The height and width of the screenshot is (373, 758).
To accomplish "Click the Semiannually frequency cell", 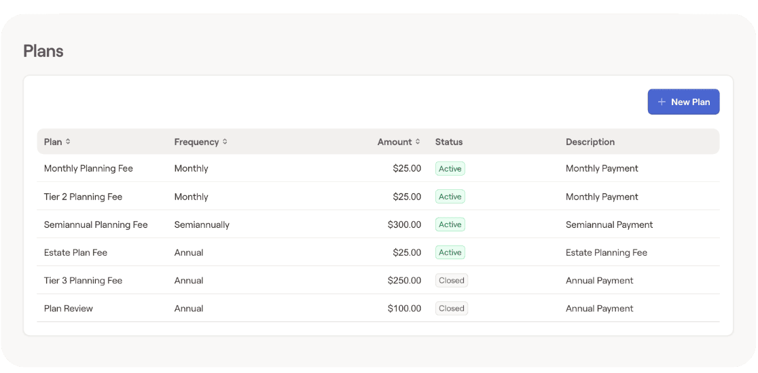I will [202, 225].
